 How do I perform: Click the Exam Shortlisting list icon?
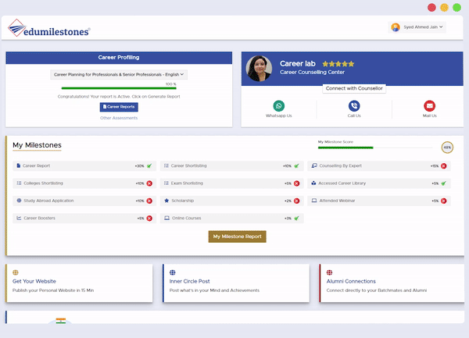tap(166, 183)
